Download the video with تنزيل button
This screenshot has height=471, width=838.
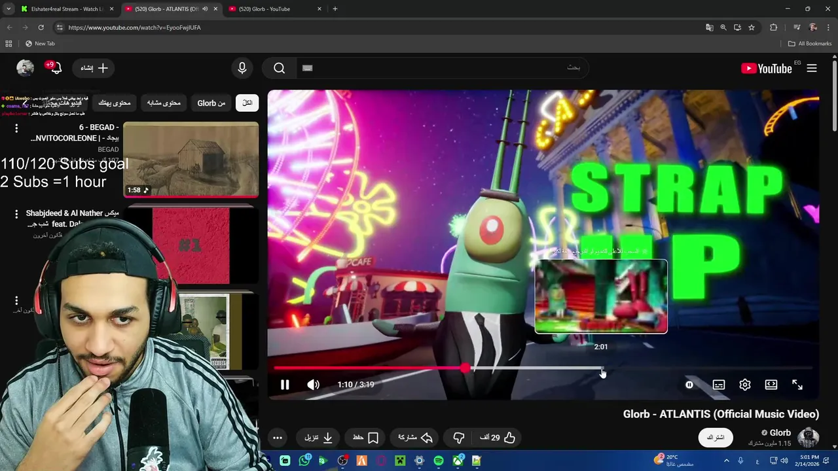coord(319,438)
